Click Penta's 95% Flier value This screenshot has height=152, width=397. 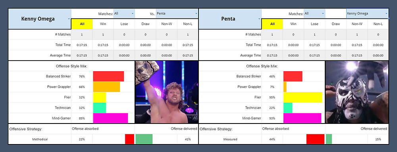click(272, 97)
